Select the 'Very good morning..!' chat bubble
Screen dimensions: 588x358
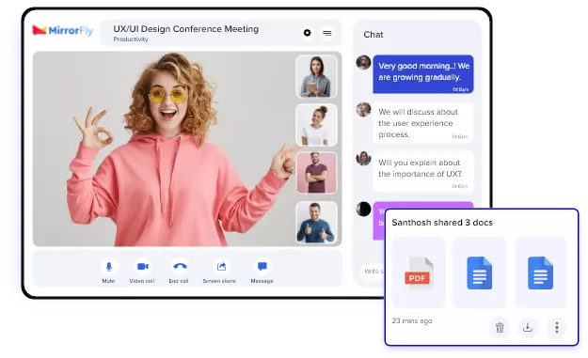(423, 74)
